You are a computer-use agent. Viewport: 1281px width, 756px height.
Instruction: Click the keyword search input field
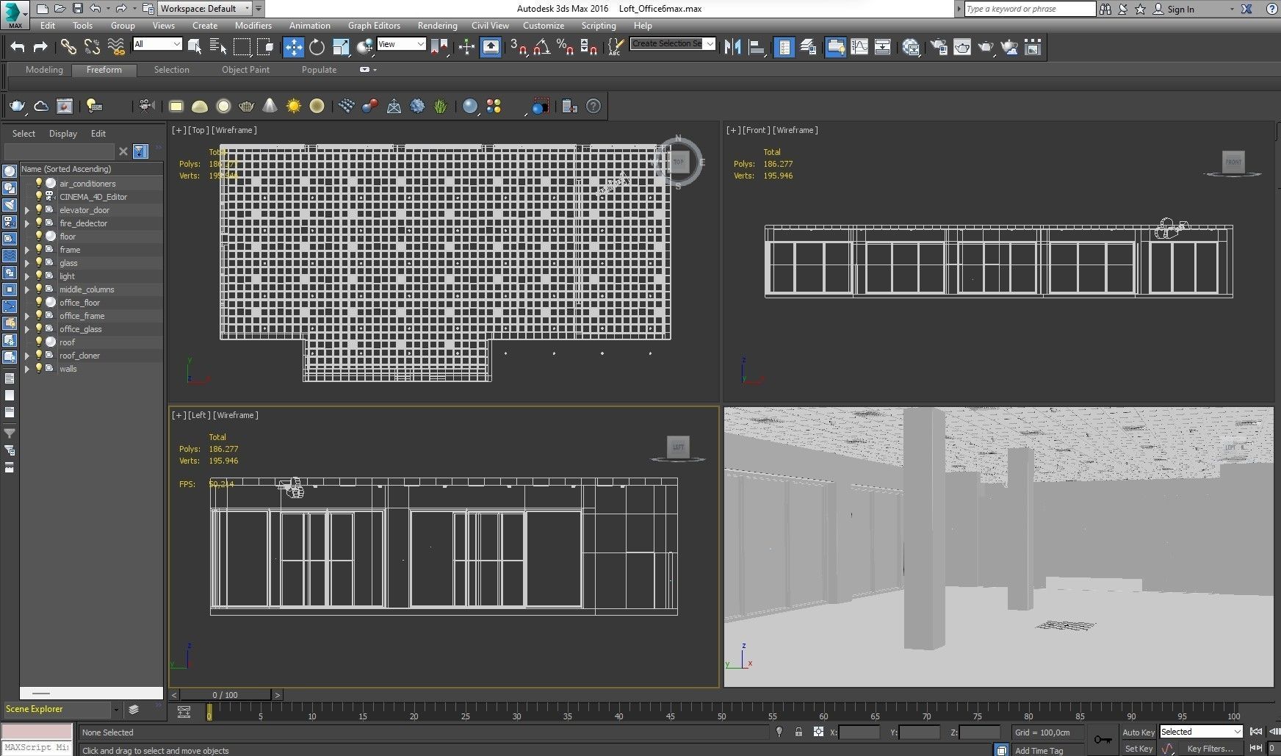pyautogui.click(x=1030, y=9)
